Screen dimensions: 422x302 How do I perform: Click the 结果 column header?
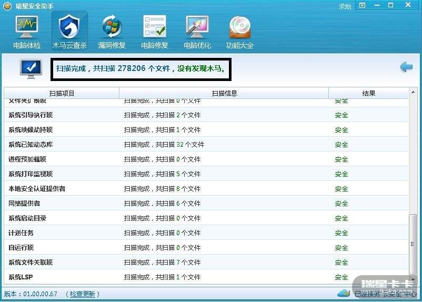point(369,93)
